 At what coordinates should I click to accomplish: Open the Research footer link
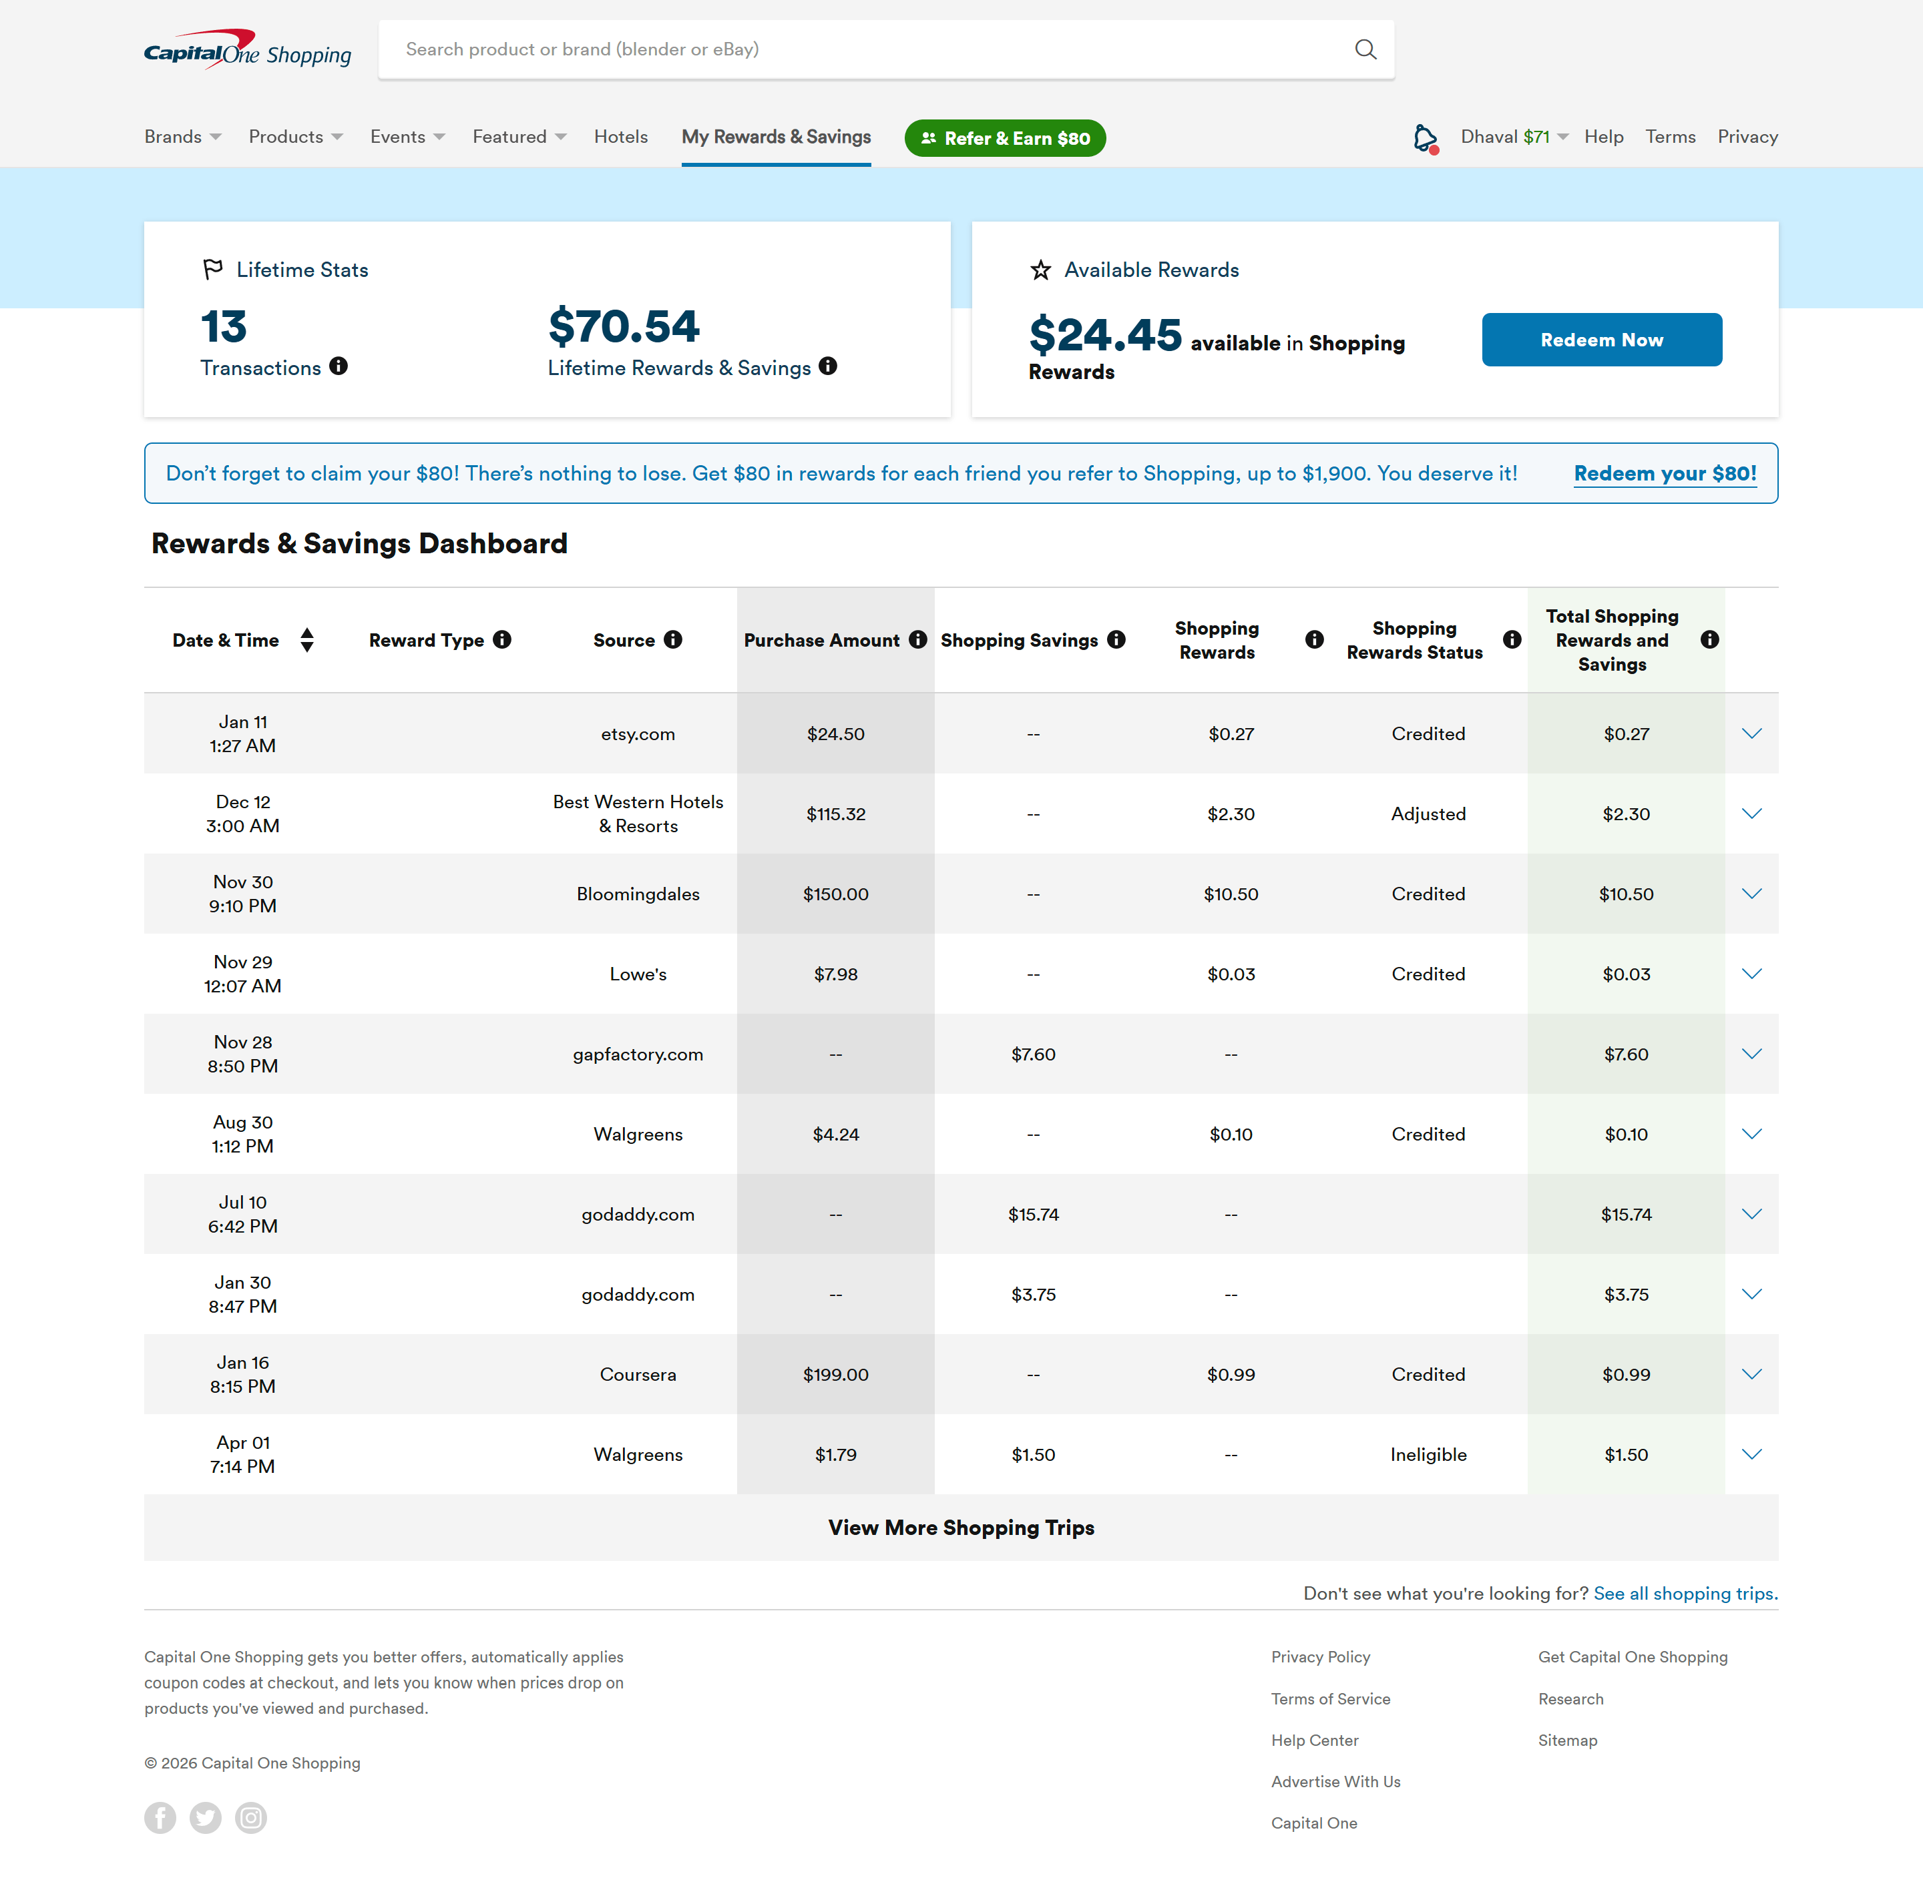[1570, 1698]
